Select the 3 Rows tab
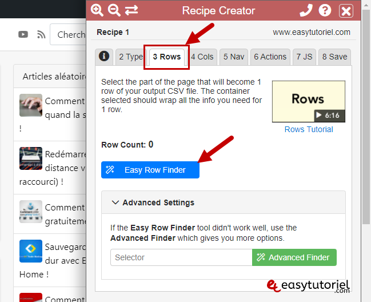The width and height of the screenshot is (371, 302). coord(166,57)
